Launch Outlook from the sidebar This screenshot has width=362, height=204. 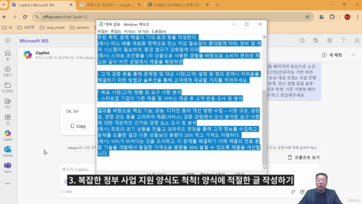(x=7, y=151)
